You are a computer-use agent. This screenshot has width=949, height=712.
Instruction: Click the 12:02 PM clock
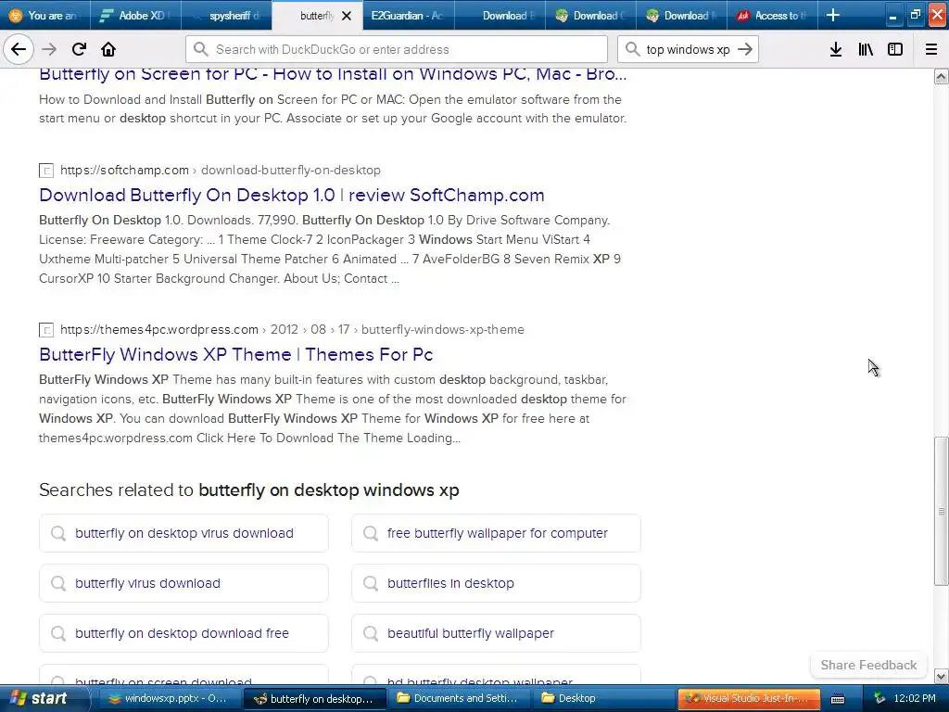(x=915, y=699)
